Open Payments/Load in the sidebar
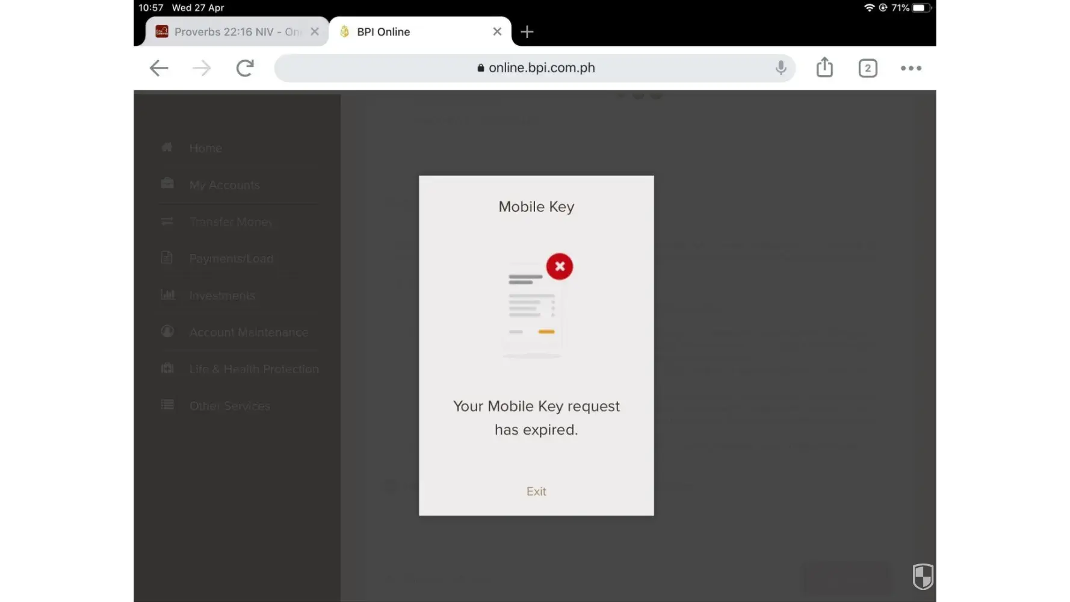Image resolution: width=1070 pixels, height=602 pixels. 231,258
